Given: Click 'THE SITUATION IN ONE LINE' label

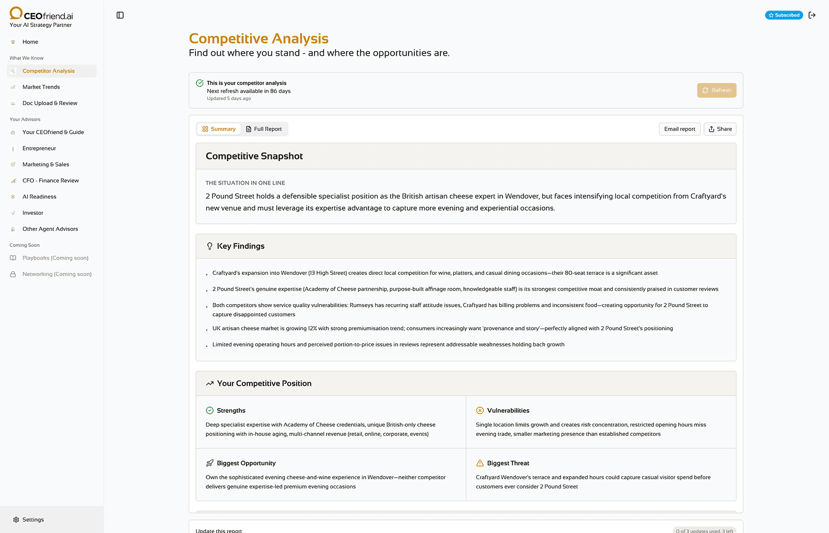Looking at the screenshot, I should (246, 183).
